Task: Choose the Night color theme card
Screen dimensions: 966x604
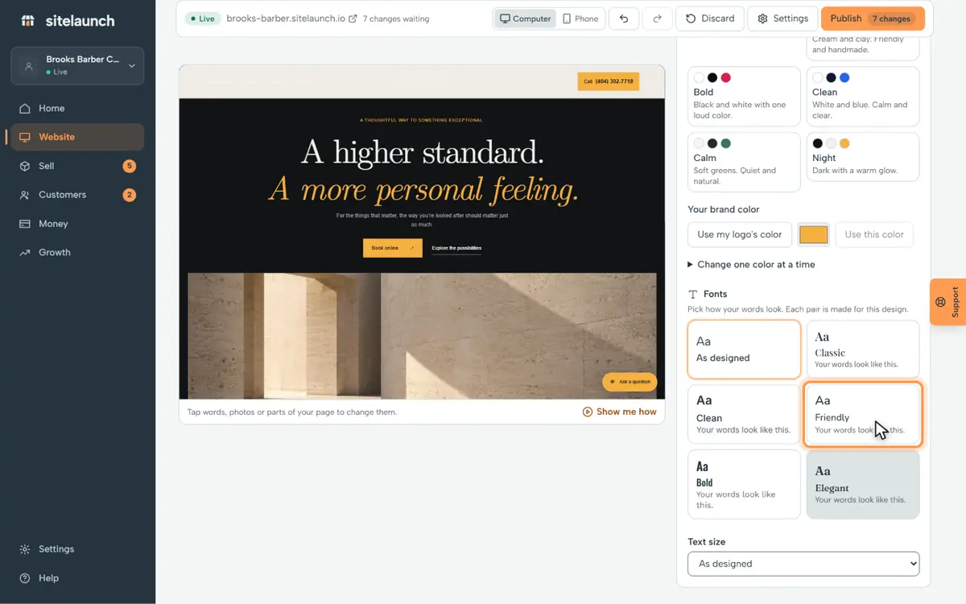Action: coord(863,157)
